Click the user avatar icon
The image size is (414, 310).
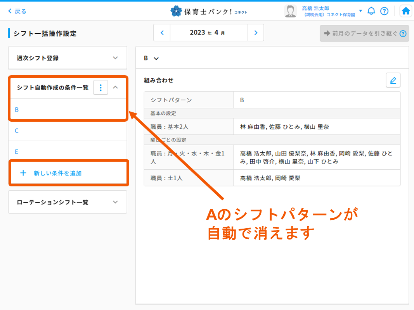click(290, 11)
